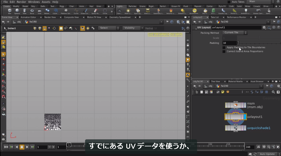Open the no cam viewport menu
281x156 pixels.
click(176, 34)
